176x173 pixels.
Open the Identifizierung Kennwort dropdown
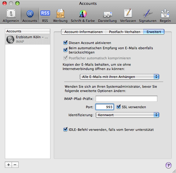pos(127,115)
